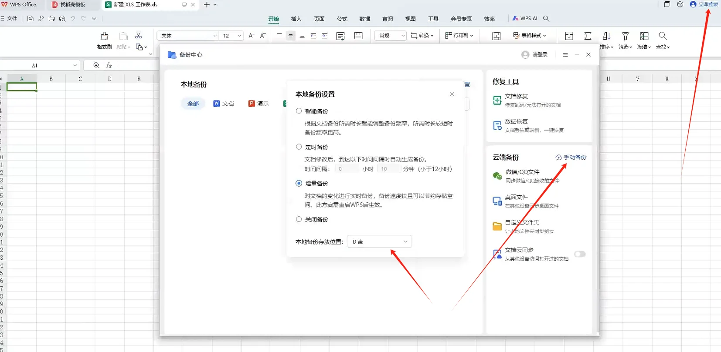
Task: Open the document repair tool (文档修复)
Action: 527,100
